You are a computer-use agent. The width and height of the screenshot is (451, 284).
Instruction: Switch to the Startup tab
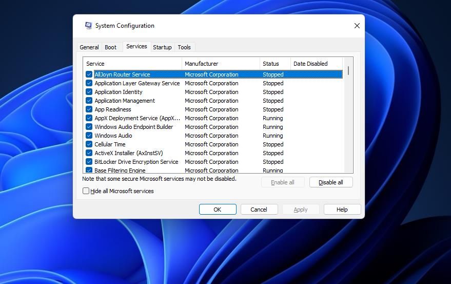click(x=162, y=47)
